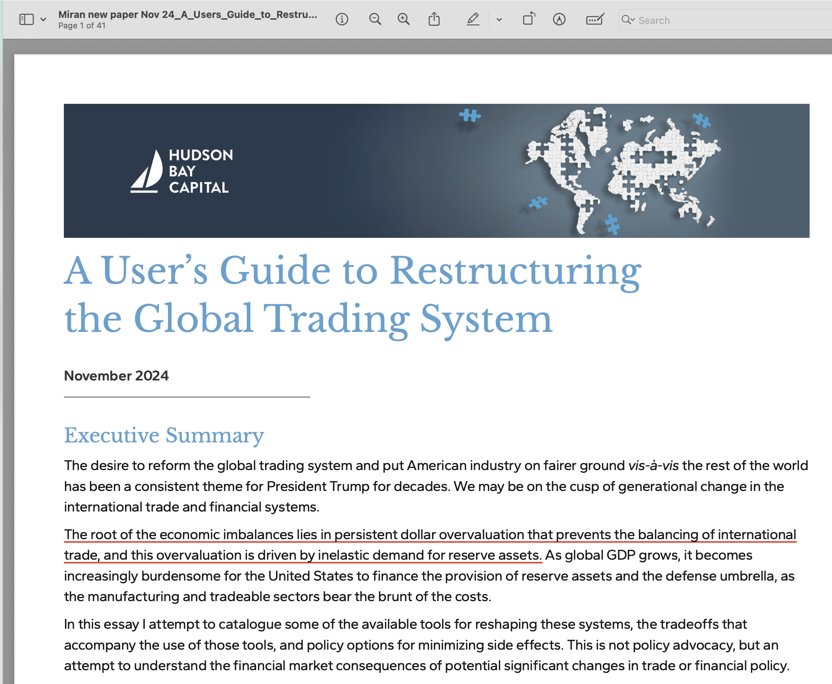Show the document inspector info
Screen dimensions: 832x684
342,19
